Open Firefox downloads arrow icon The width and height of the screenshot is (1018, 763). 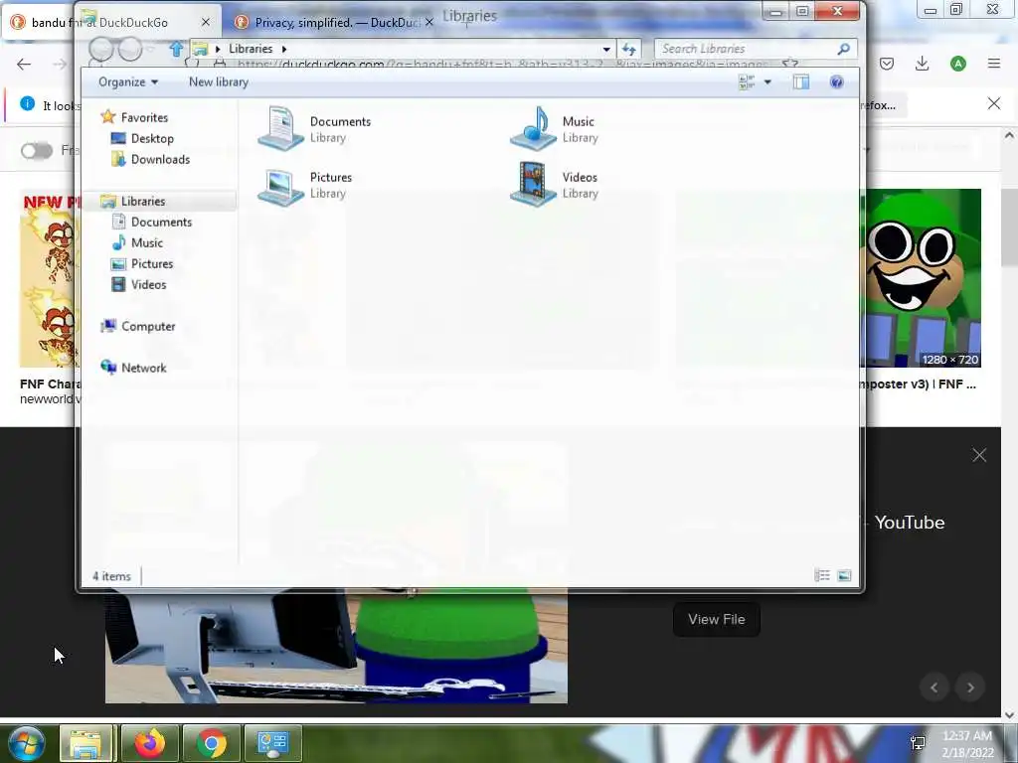922,64
